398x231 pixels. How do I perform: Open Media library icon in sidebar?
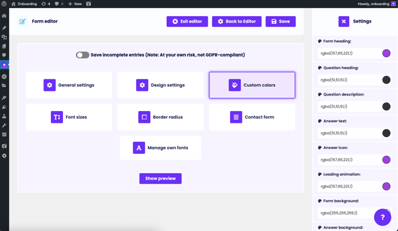click(x=4, y=37)
